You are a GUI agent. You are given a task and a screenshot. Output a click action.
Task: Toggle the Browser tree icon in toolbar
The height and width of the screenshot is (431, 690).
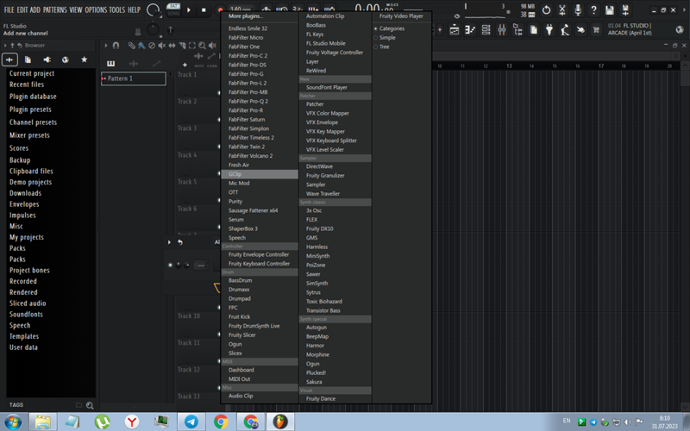click(517, 30)
